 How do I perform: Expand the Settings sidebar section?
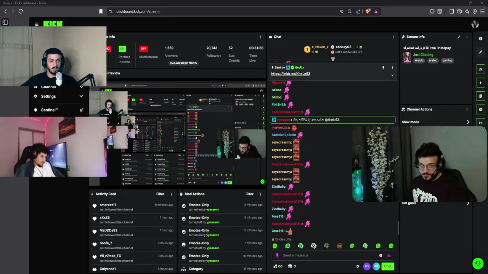click(59, 96)
